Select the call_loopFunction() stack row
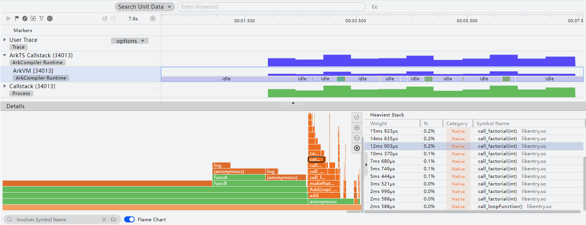Image resolution: width=586 pixels, height=225 pixels. [x=500, y=206]
